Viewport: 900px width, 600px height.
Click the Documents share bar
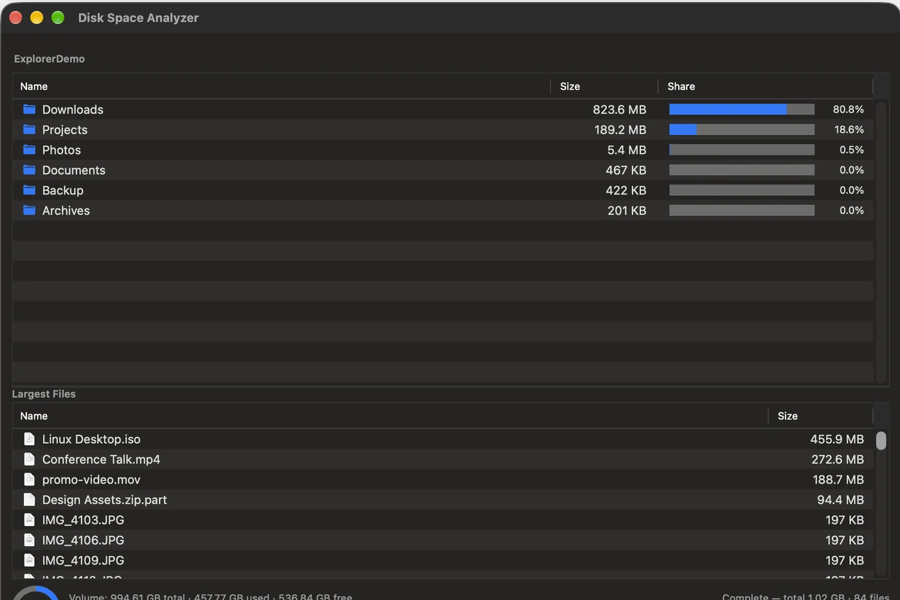click(742, 170)
